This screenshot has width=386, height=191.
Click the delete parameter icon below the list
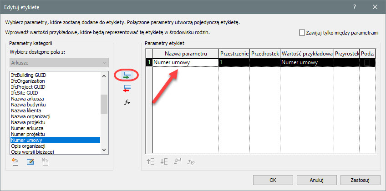(45, 162)
